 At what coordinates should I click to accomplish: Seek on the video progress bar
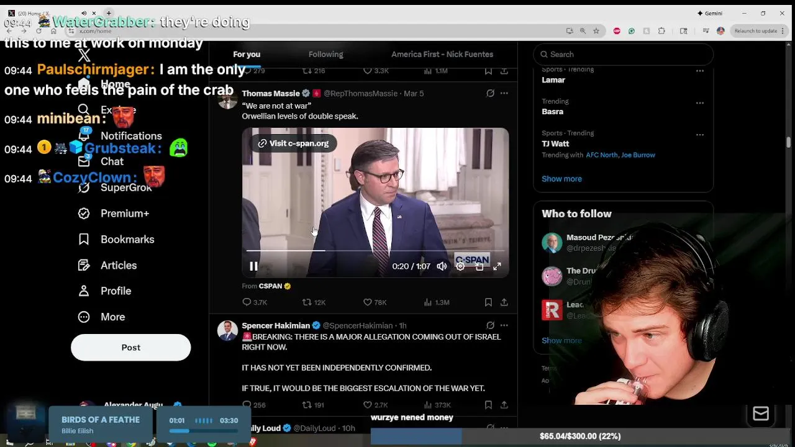[x=375, y=250]
